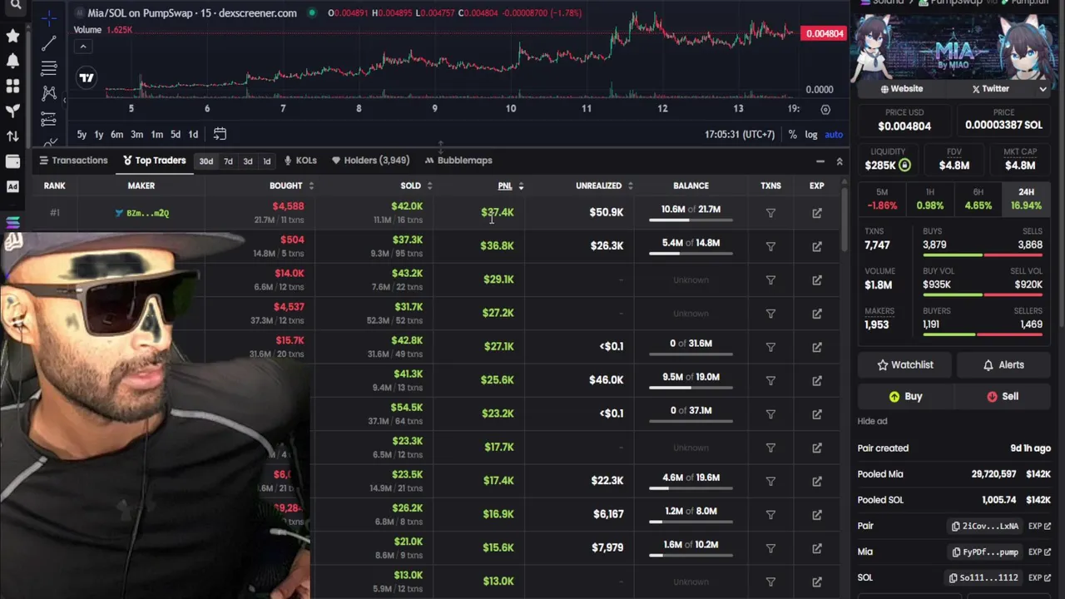The image size is (1065, 599).
Task: Switch to the Transactions tab
Action: point(73,161)
